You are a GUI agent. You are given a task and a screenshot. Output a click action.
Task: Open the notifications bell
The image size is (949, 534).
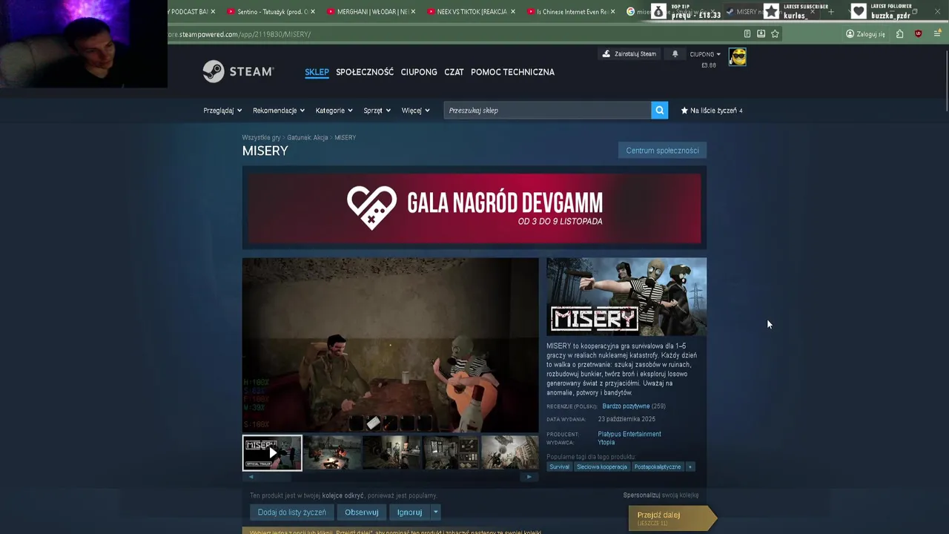point(675,54)
